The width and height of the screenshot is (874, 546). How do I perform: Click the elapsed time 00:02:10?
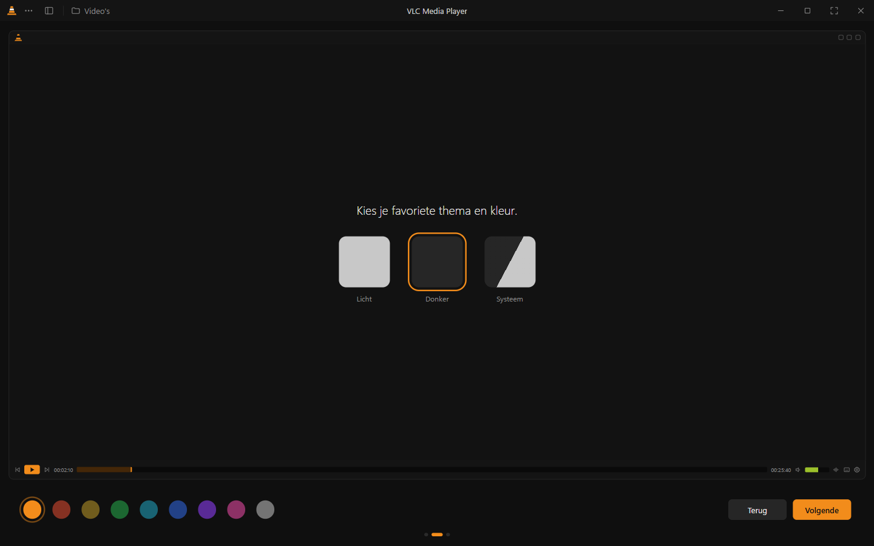pos(63,470)
